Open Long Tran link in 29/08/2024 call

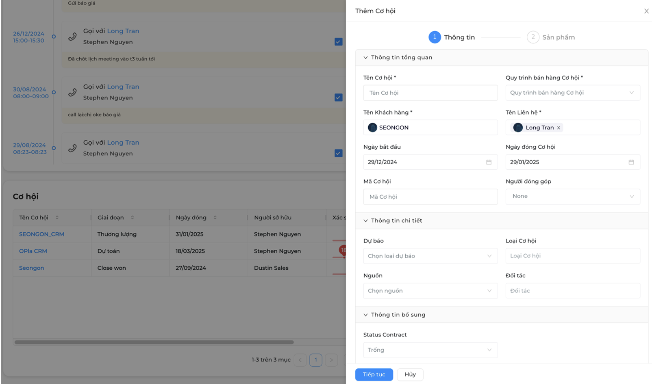point(123,143)
